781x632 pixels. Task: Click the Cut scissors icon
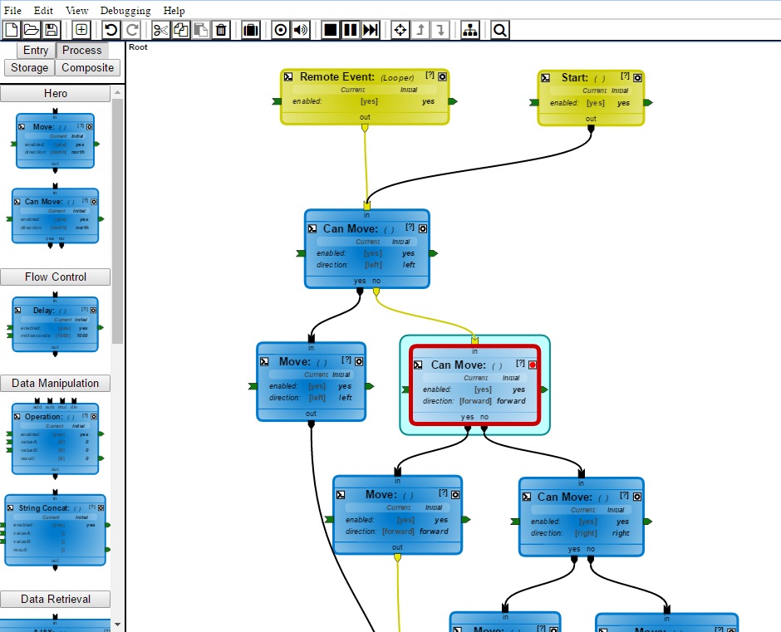coord(161,30)
